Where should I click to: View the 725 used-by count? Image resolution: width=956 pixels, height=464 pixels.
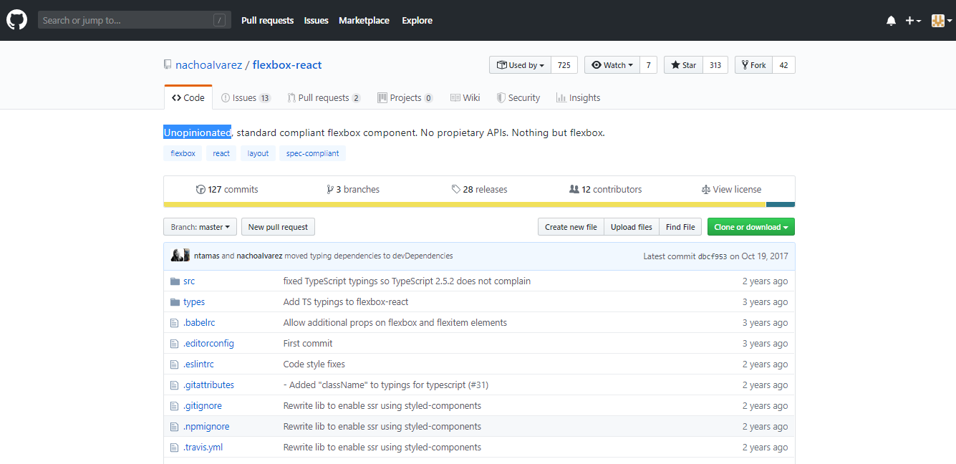pos(564,65)
